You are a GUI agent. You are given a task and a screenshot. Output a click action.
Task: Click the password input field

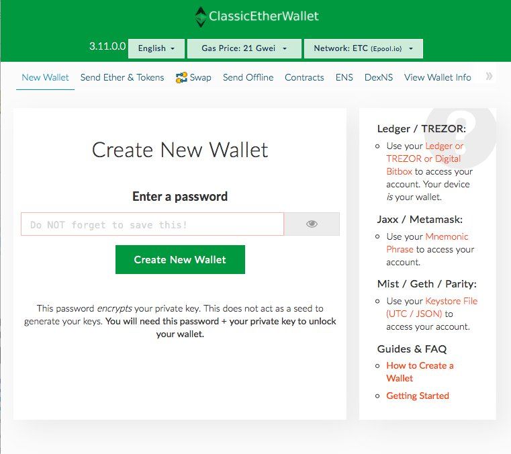(152, 224)
